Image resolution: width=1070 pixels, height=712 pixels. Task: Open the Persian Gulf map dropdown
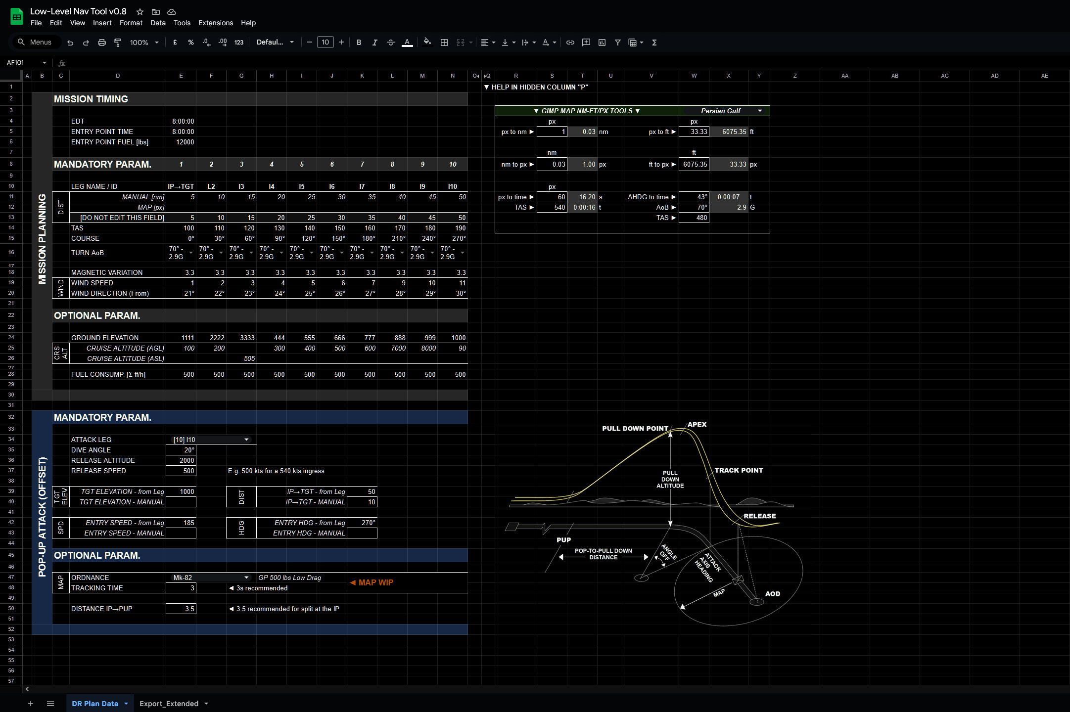tap(759, 111)
